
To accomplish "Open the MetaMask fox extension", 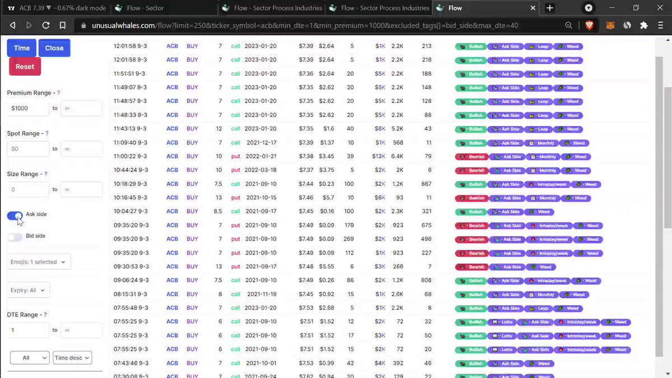I will pyautogui.click(x=612, y=25).
